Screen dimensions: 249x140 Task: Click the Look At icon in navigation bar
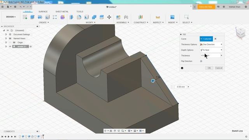(111, 131)
